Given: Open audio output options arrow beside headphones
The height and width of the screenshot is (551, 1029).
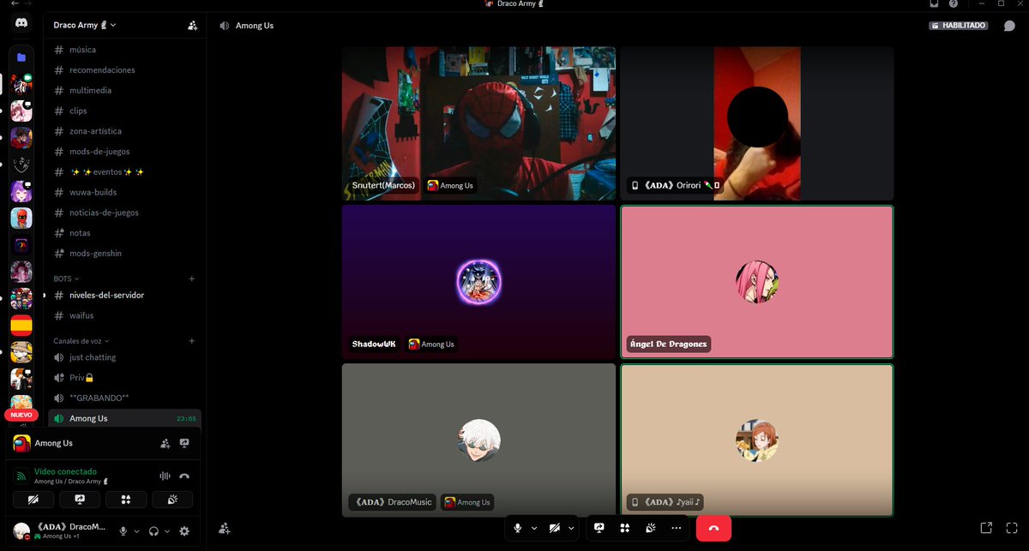Looking at the screenshot, I should pyautogui.click(x=167, y=531).
